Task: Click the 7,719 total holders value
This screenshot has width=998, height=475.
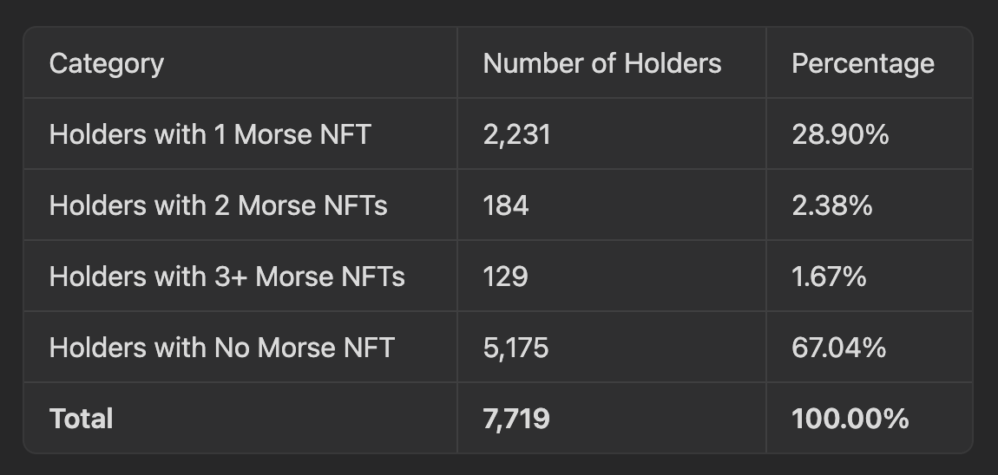Action: pyautogui.click(x=516, y=420)
